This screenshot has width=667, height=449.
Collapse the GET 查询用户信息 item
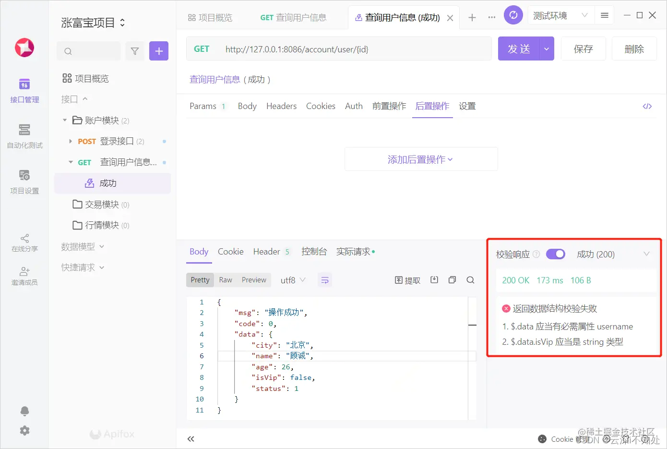(71, 162)
